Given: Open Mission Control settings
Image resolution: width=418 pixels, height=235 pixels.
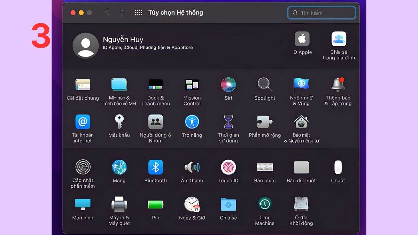Looking at the screenshot, I should [192, 85].
